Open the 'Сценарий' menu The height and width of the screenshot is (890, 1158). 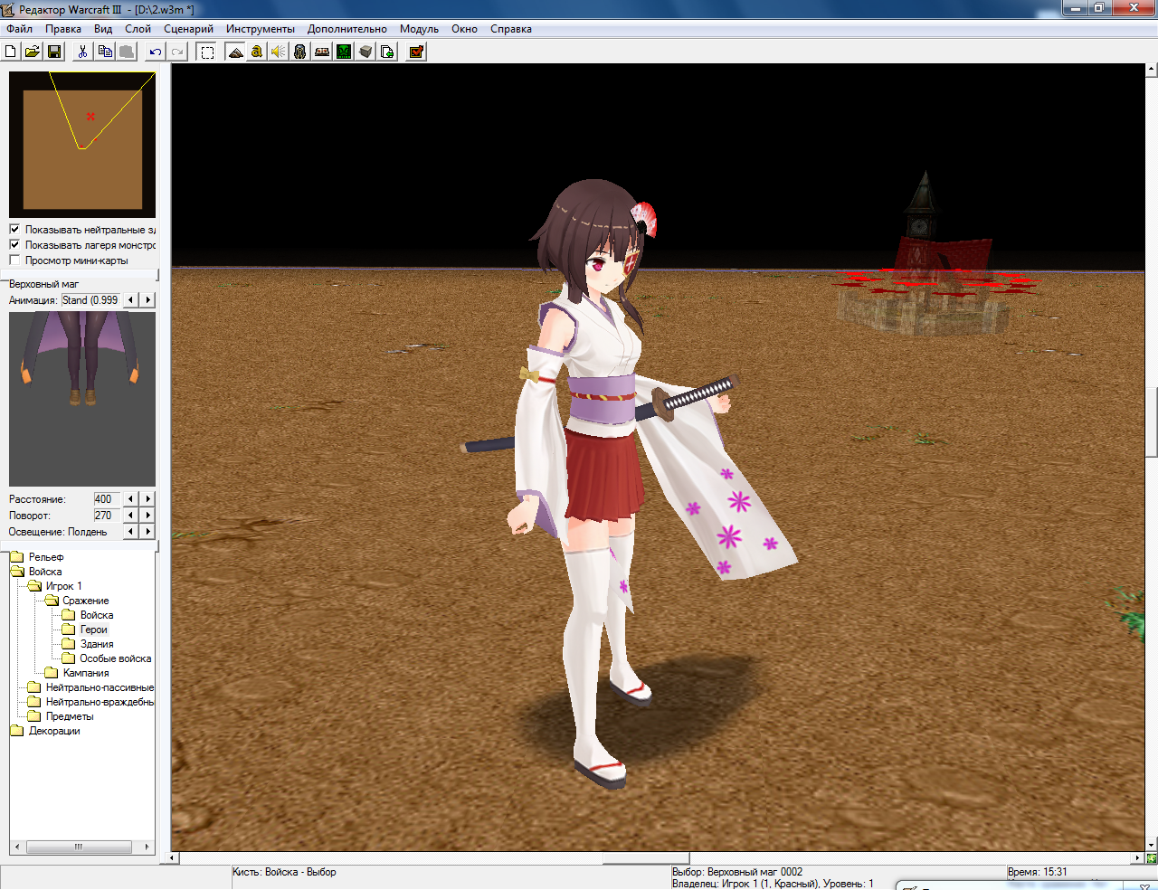coord(188,29)
